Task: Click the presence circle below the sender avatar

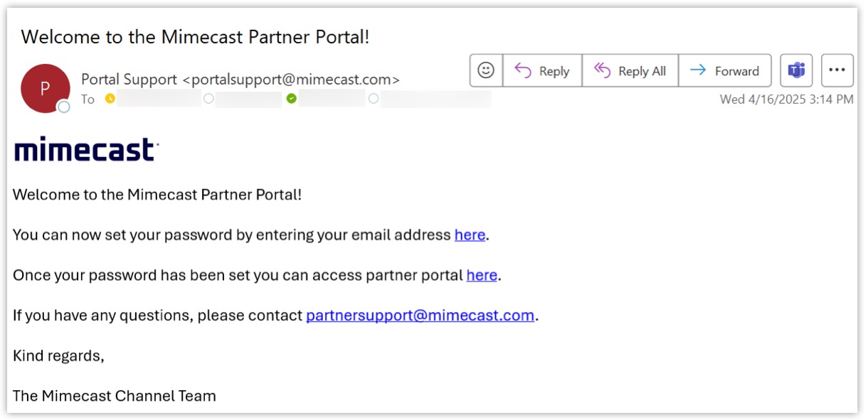Action: (x=64, y=107)
